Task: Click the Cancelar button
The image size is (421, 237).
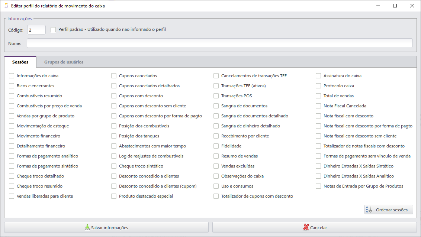Action: 314,228
